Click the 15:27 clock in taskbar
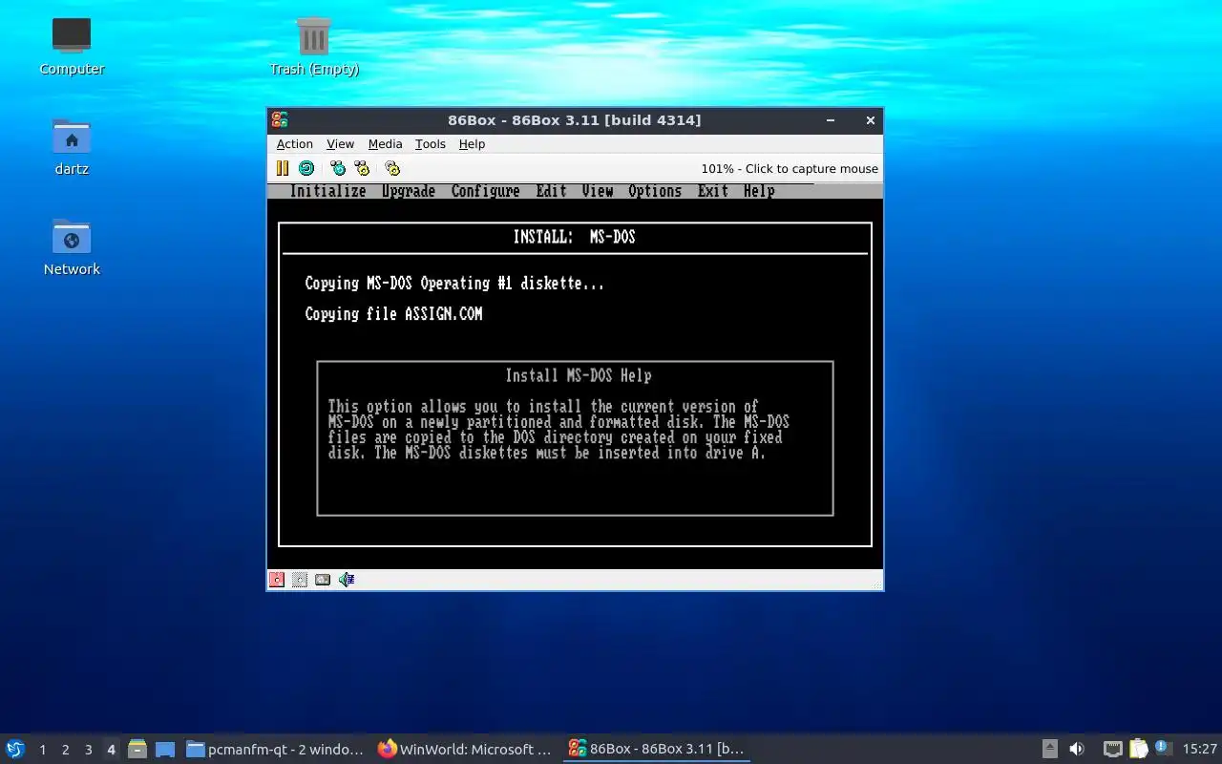This screenshot has height=764, width=1222. click(x=1199, y=749)
